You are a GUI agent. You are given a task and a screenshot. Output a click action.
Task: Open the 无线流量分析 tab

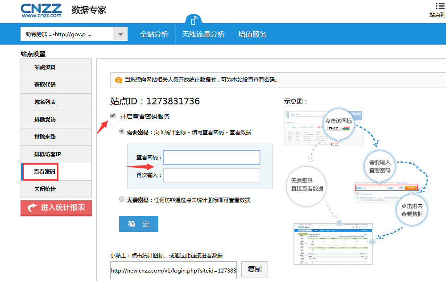203,34
